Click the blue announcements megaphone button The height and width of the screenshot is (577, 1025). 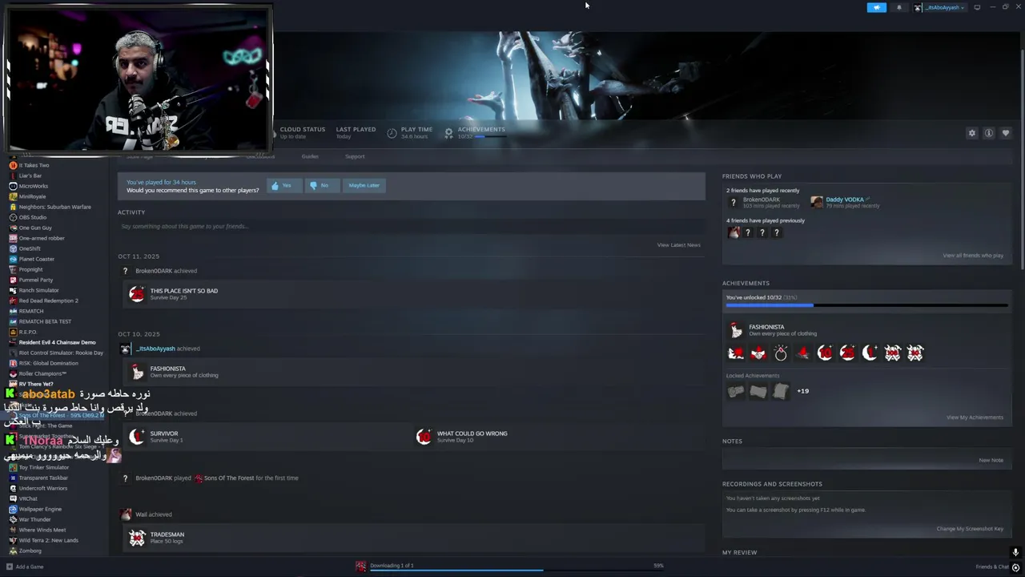(x=876, y=7)
